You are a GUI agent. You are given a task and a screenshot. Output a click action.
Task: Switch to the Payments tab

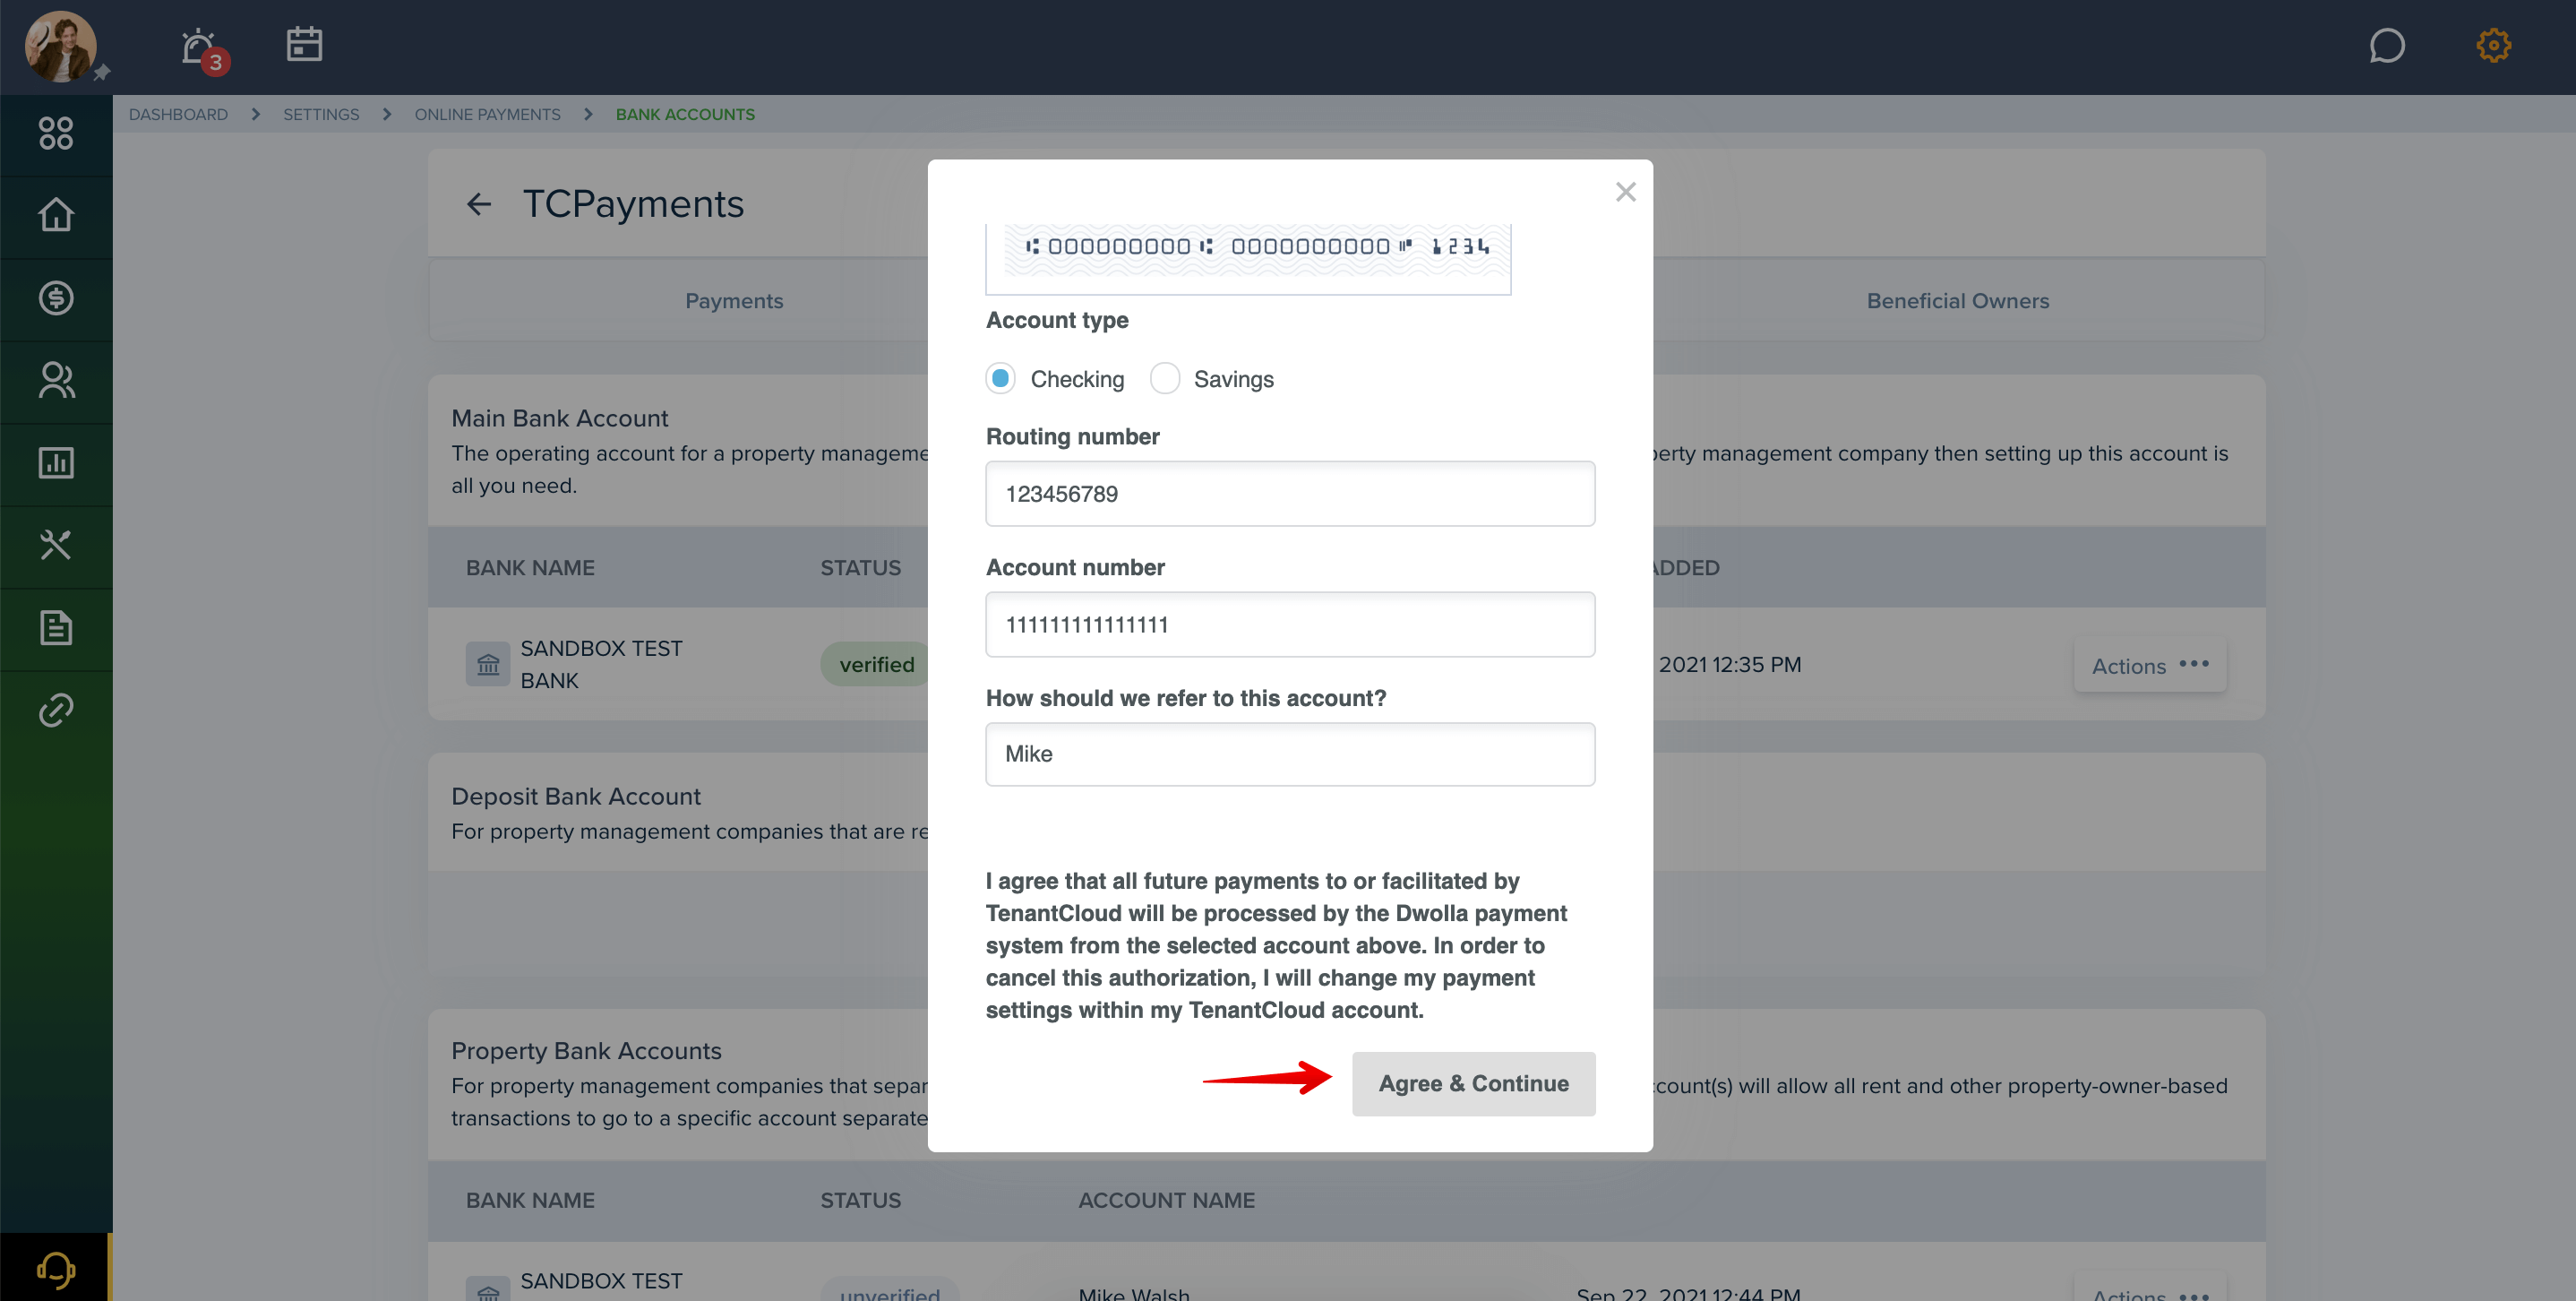coord(733,301)
